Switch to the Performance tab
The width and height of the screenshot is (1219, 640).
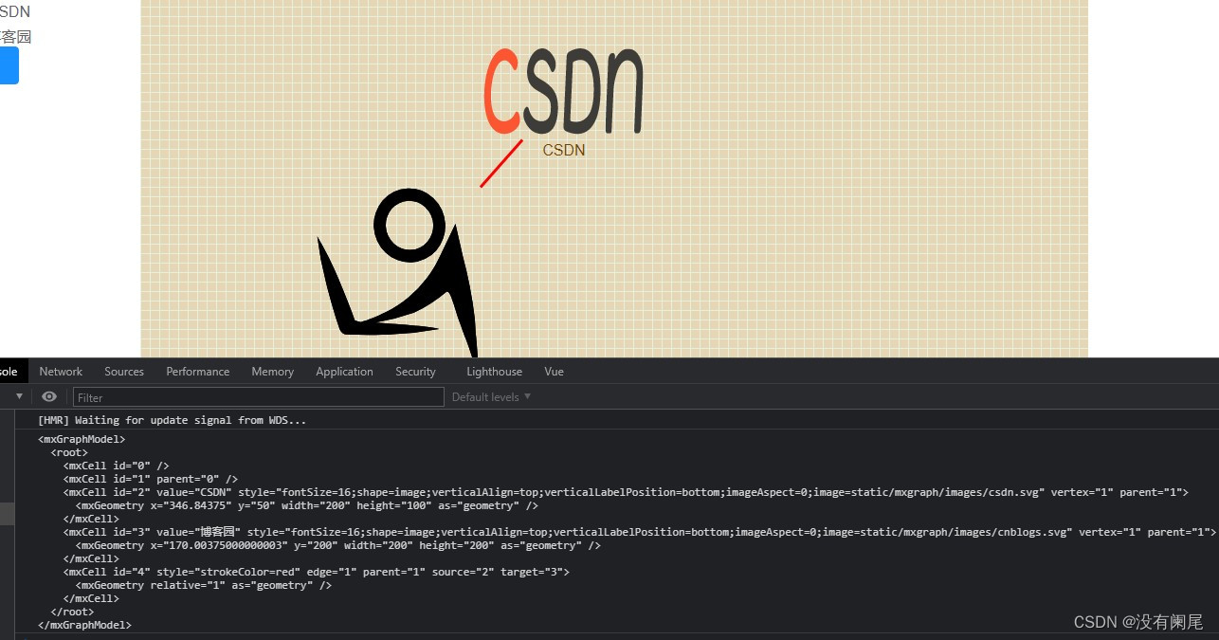tap(197, 371)
